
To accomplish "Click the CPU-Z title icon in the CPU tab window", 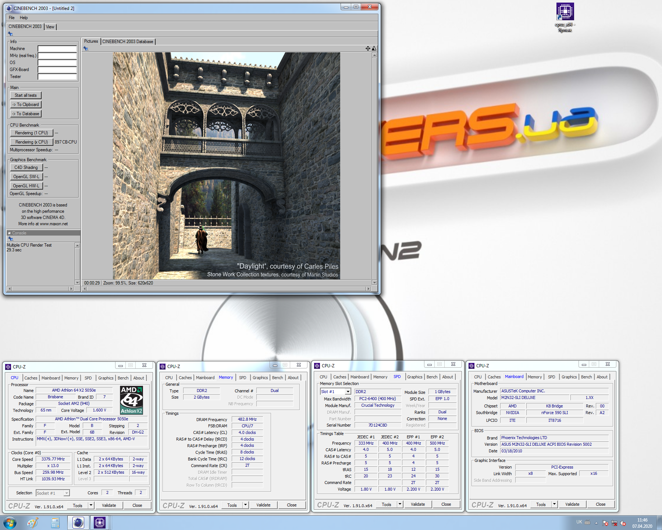I will [x=8, y=367].
